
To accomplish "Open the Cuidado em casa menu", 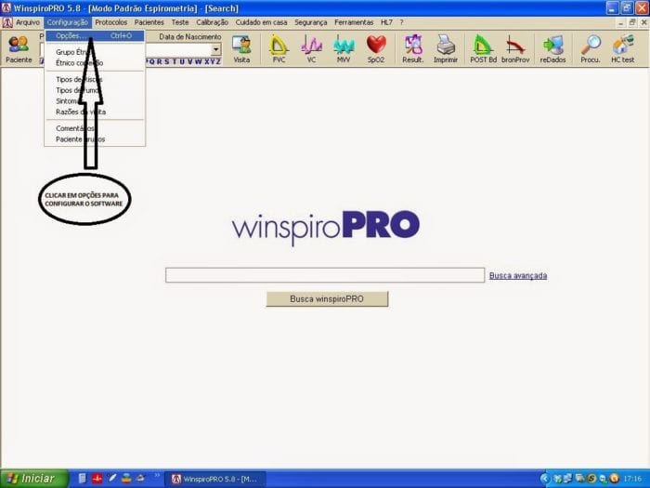I will 261,22.
